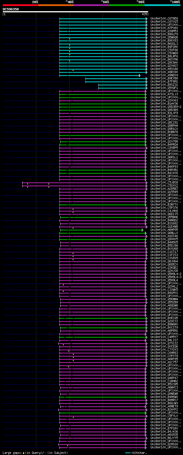Screen dimensions: 183x455
Task: Select hit label UniRef100_A2R5B7
Action: [164, 189]
